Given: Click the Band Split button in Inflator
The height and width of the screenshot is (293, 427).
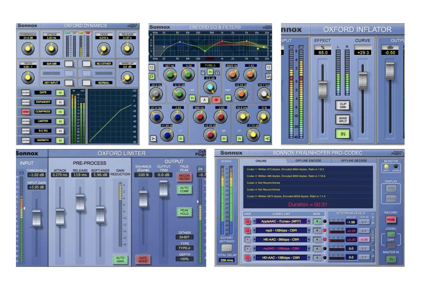Looking at the screenshot, I should click(x=343, y=120).
